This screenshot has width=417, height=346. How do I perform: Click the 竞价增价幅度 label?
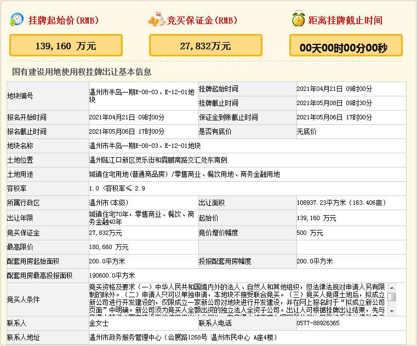(x=219, y=233)
